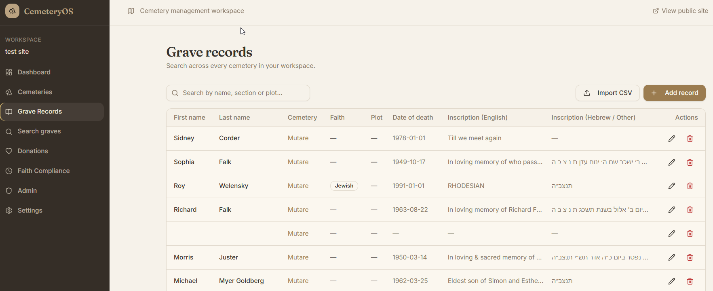
Task: Click the Dashboard grid icon in sidebar
Action: [x=9, y=72]
